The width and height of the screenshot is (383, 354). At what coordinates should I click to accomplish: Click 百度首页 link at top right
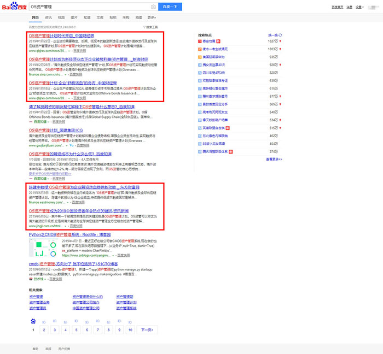(338, 7)
